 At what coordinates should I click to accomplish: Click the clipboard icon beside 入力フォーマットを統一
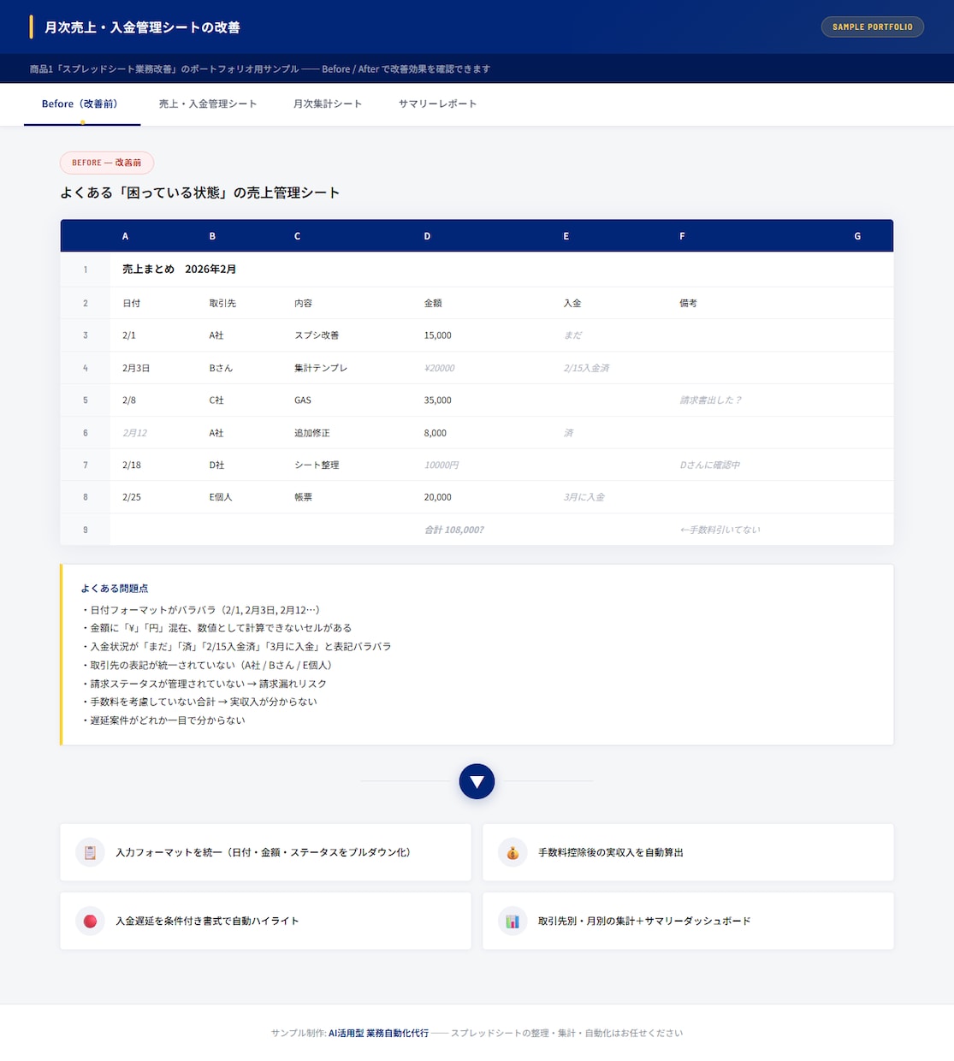[x=90, y=852]
